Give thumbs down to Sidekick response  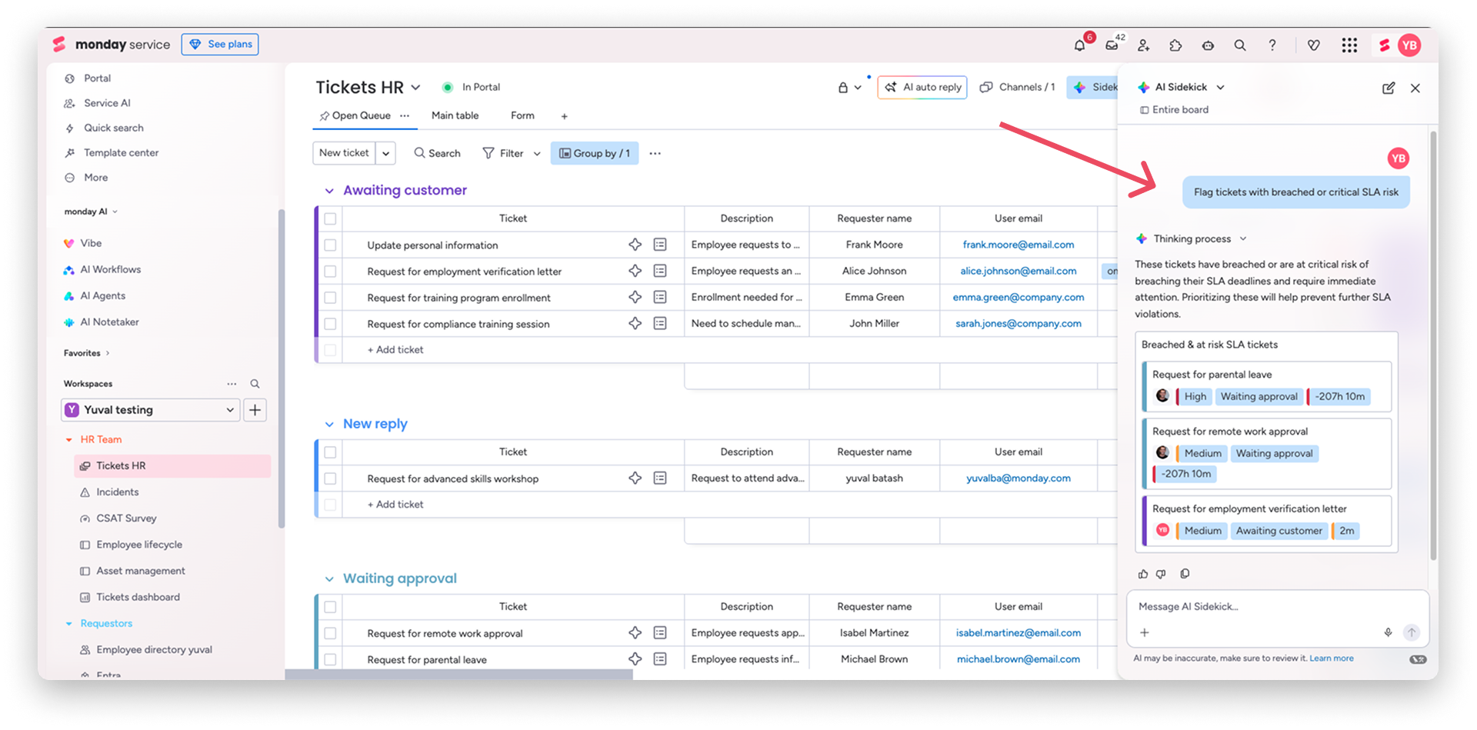tap(1162, 574)
